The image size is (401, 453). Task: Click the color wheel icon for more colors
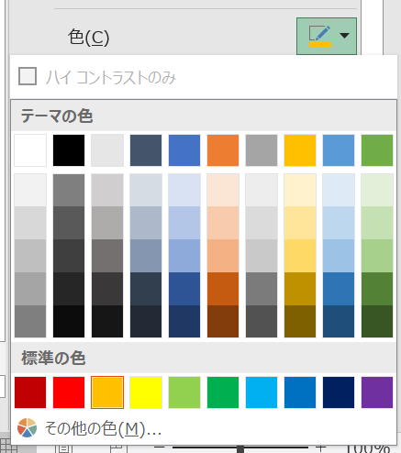27,428
